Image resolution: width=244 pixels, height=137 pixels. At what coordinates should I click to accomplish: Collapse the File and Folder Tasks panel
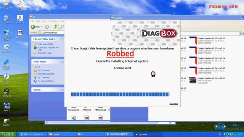62,39
